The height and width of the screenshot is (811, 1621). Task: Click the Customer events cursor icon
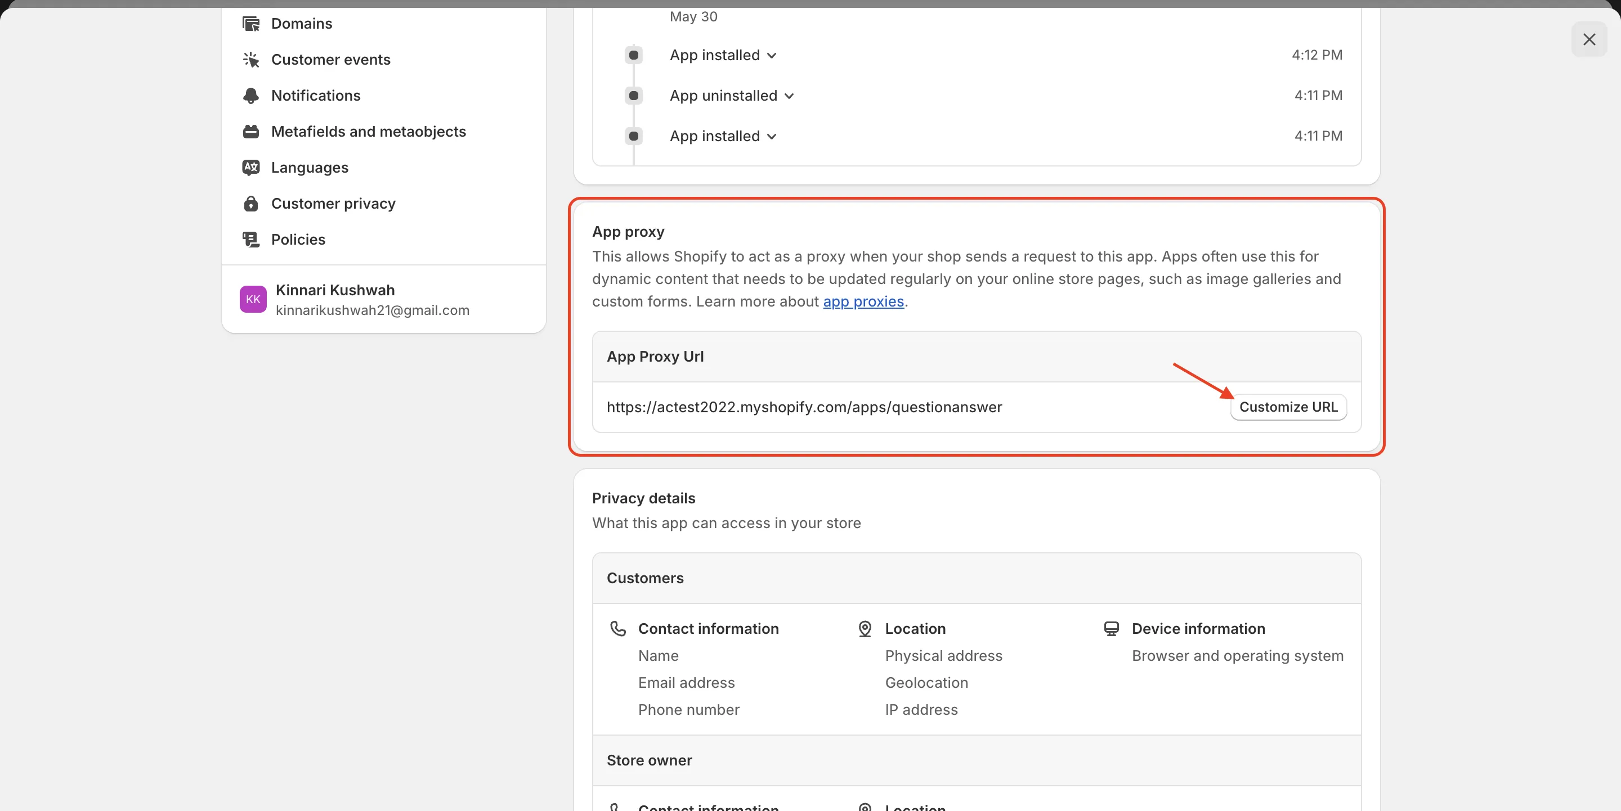(251, 60)
